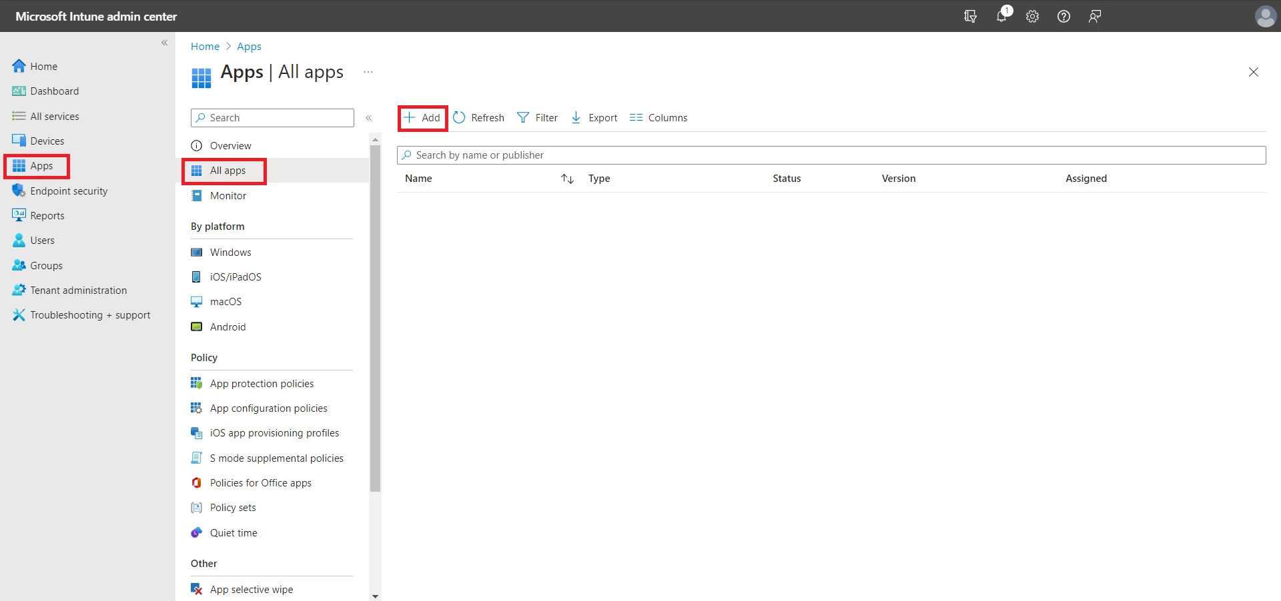Click the Windows platform icon
This screenshot has width=1281, height=601.
(x=196, y=252)
